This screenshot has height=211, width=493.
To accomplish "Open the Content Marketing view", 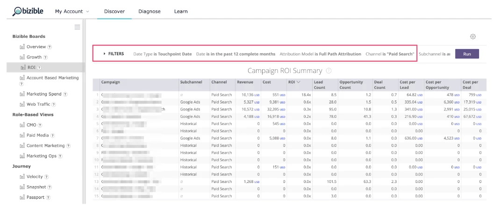I will pyautogui.click(x=46, y=146).
